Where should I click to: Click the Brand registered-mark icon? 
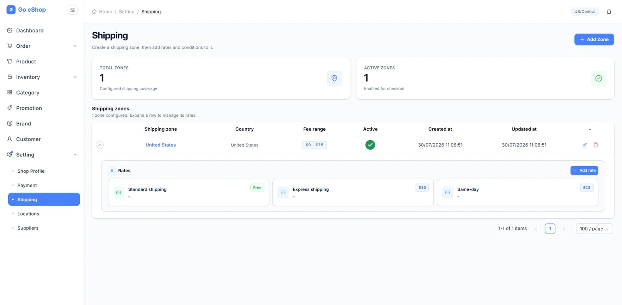(x=10, y=123)
